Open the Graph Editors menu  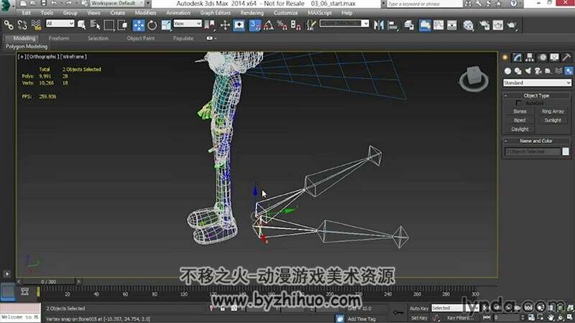[215, 13]
